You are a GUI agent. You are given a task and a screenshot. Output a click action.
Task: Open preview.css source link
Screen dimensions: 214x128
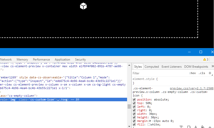click(x=191, y=88)
